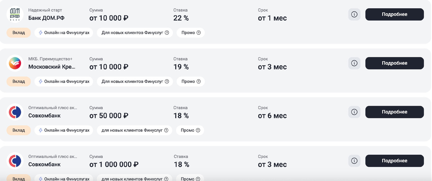Viewport: 432px width, 181px height.
Task: Click the info icon in the Банк ДОМ.РФ row
Action: click(354, 14)
